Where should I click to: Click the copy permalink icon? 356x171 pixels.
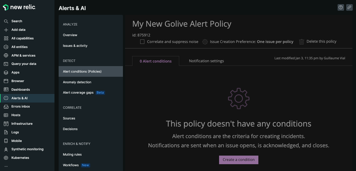point(349,8)
